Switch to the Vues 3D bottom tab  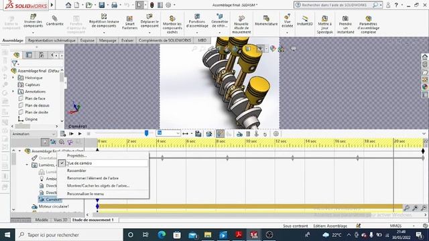(x=60, y=220)
